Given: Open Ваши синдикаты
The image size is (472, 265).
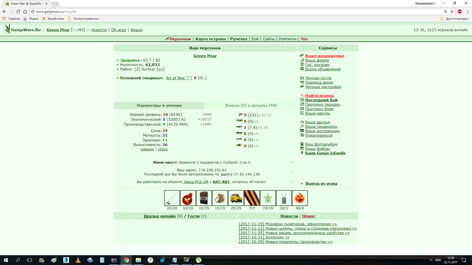Looking at the screenshot, I should 321,127.
